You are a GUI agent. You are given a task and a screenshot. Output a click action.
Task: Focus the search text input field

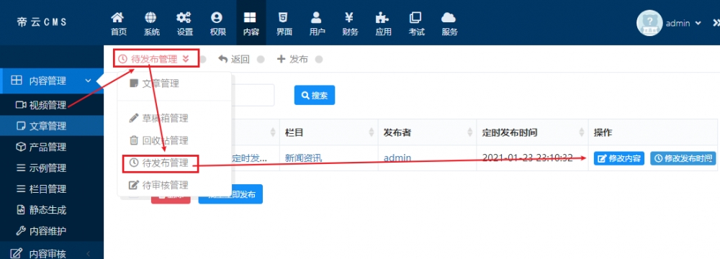pyautogui.click(x=253, y=96)
